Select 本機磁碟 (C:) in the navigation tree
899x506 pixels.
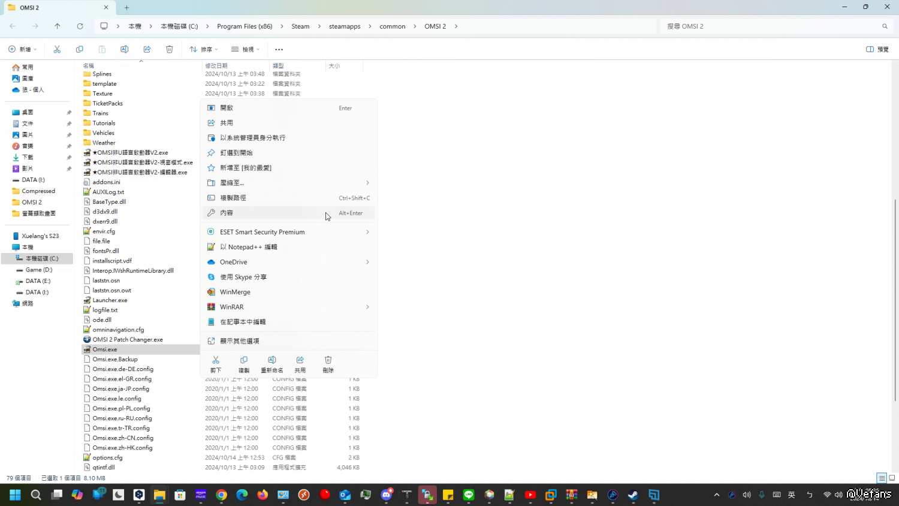point(37,258)
